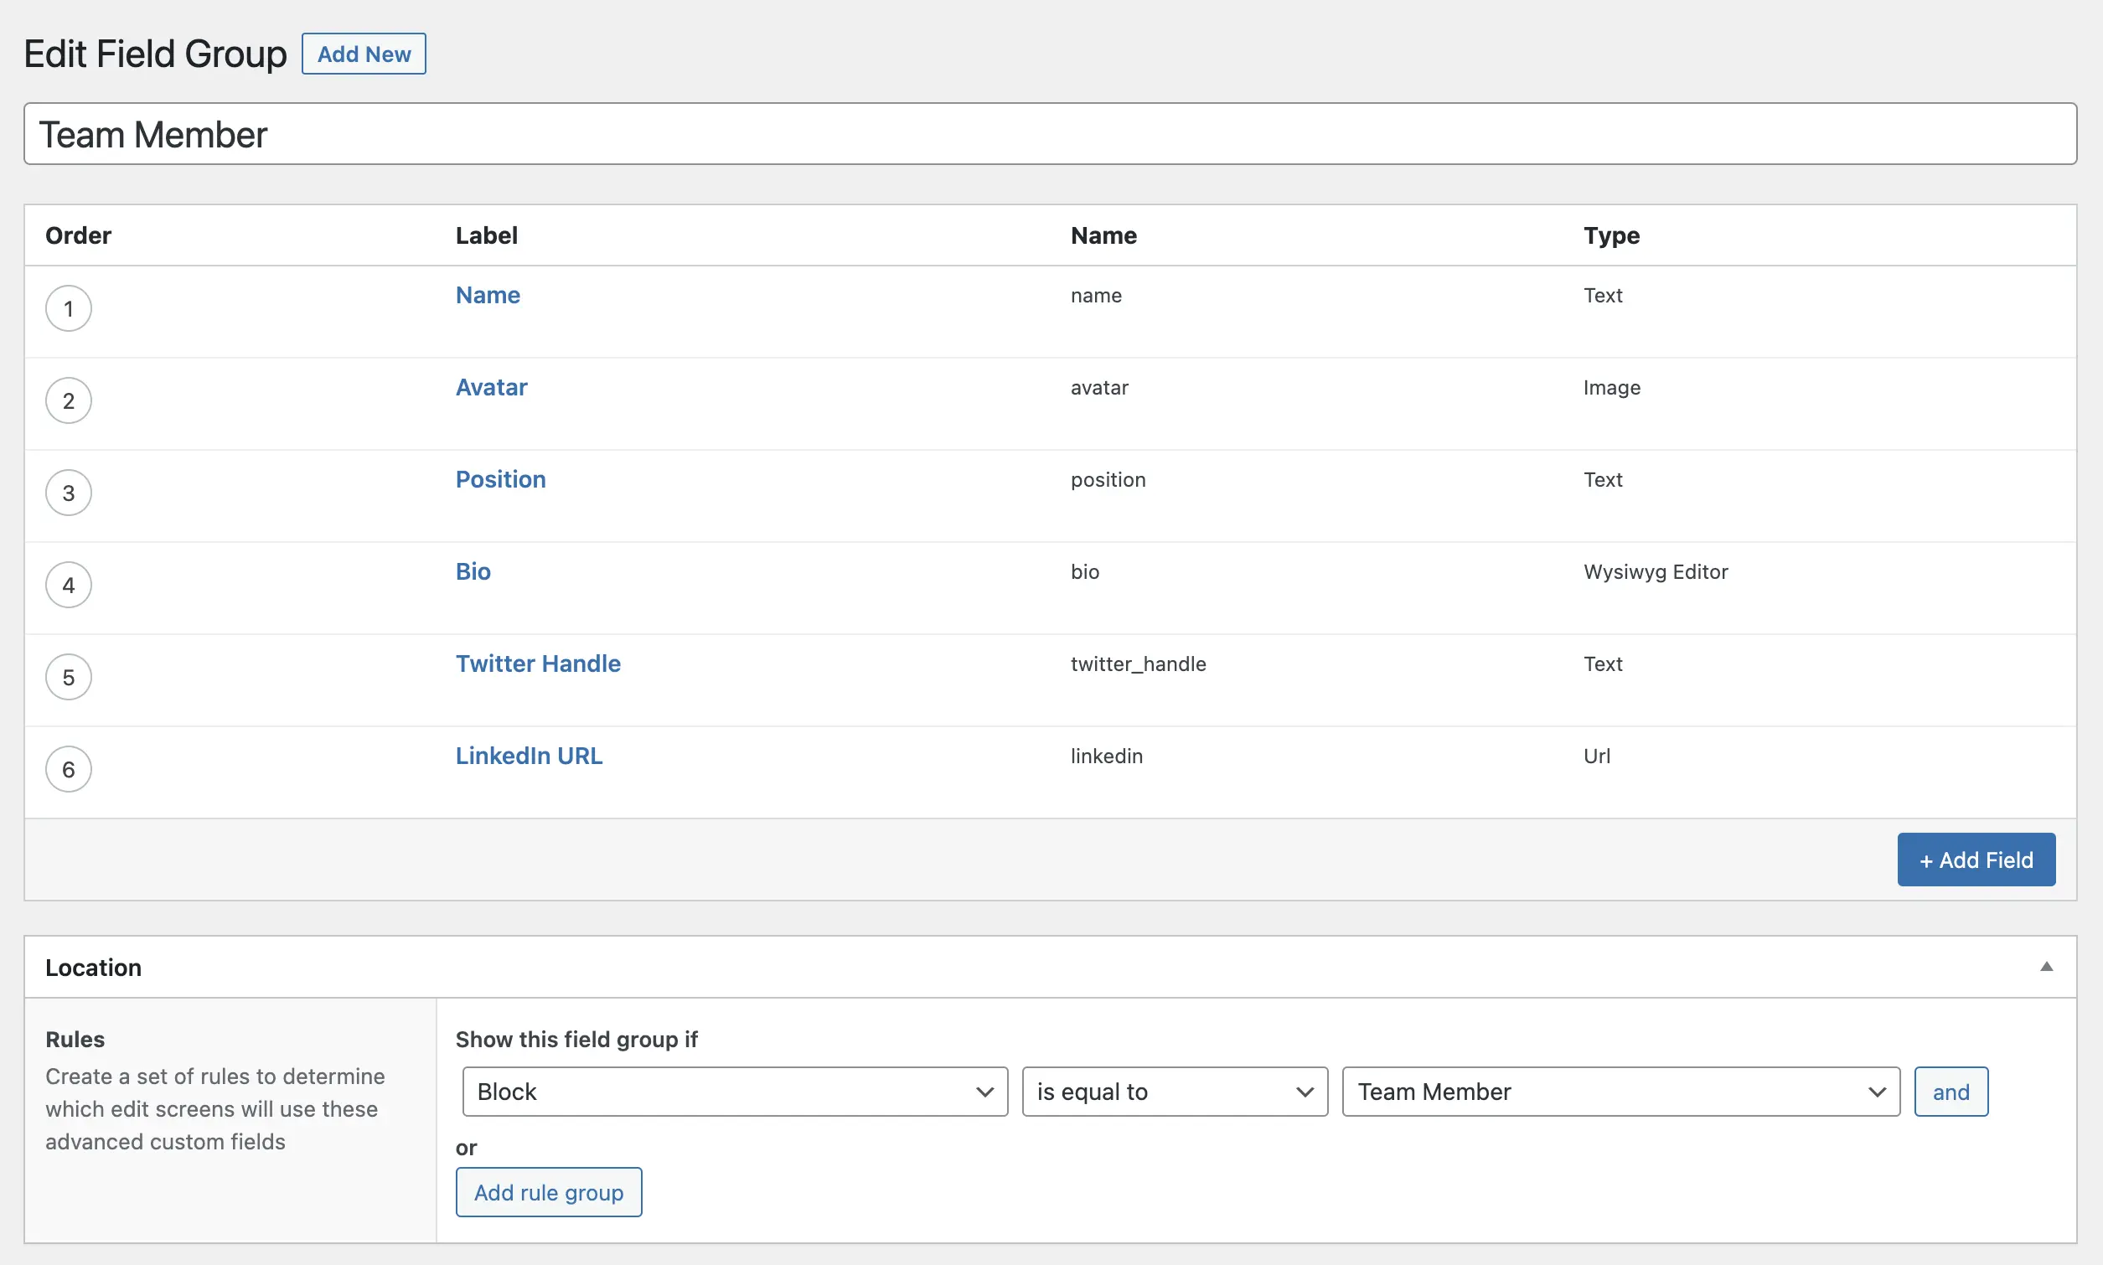
Task: Click the 'linkedin' name cell
Action: coord(1107,756)
